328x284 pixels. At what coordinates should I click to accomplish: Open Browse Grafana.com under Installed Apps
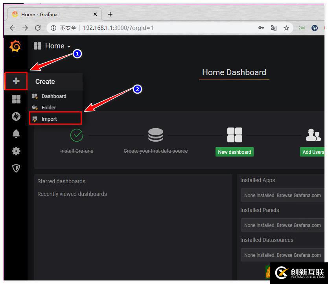coord(299,195)
